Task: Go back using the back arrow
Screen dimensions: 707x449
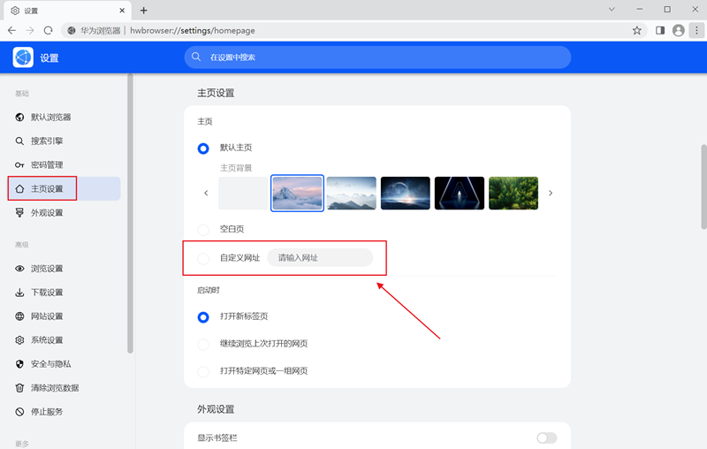Action: [x=12, y=30]
